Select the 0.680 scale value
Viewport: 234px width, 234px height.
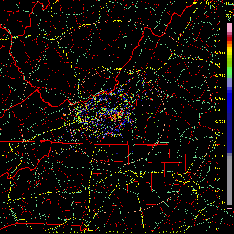(x=220, y=99)
